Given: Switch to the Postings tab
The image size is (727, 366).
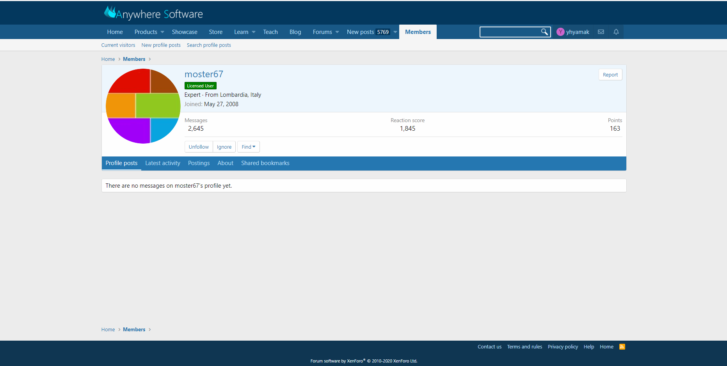Looking at the screenshot, I should click(199, 163).
